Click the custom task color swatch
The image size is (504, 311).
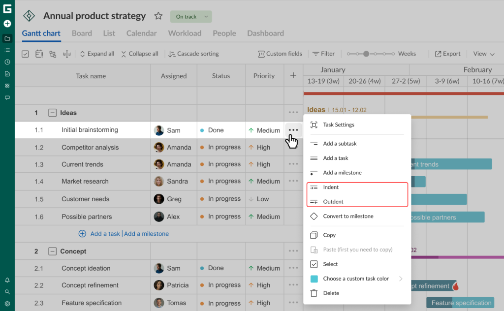coord(315,279)
